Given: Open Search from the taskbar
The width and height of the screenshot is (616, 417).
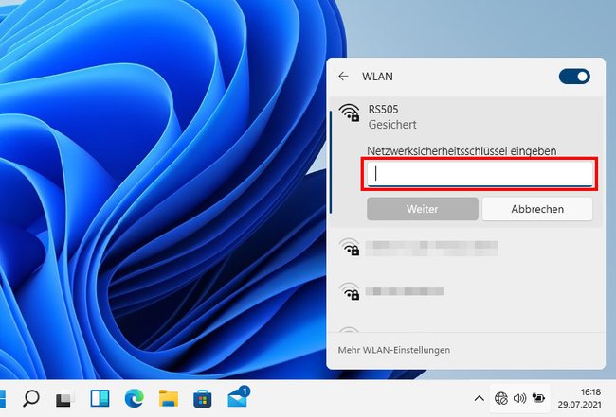Looking at the screenshot, I should coord(31,399).
